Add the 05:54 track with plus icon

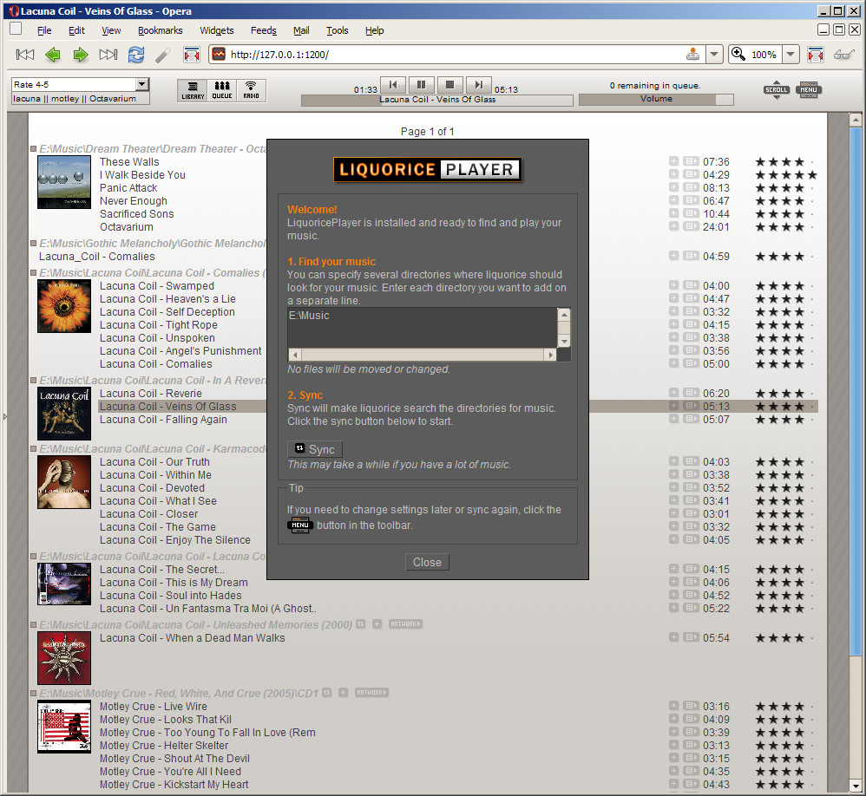click(x=674, y=637)
